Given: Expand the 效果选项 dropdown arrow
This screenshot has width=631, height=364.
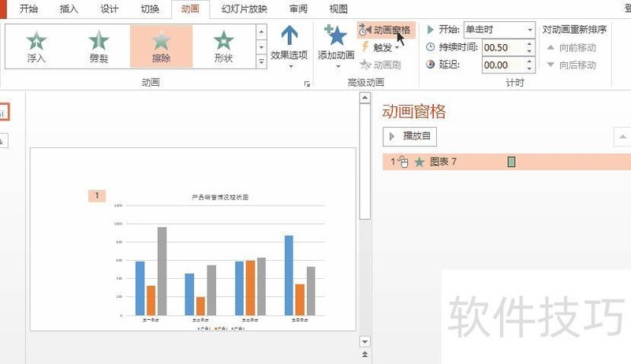Looking at the screenshot, I should point(291,66).
